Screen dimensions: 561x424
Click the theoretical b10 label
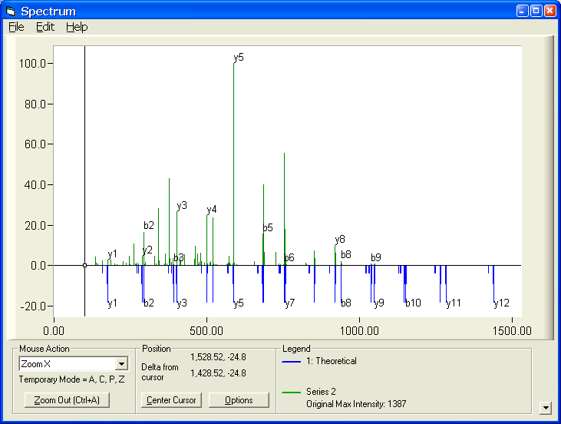pyautogui.click(x=413, y=303)
